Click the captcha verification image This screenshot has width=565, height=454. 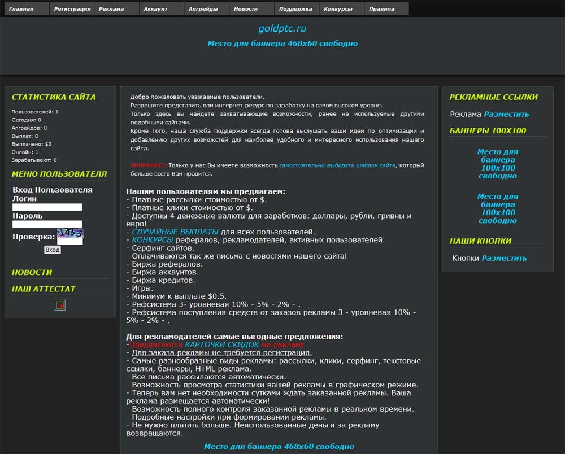[x=71, y=233]
